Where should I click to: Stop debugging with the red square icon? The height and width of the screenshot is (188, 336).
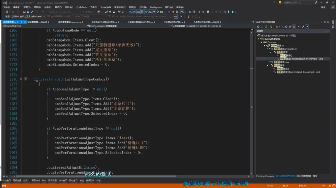click(x=173, y=12)
